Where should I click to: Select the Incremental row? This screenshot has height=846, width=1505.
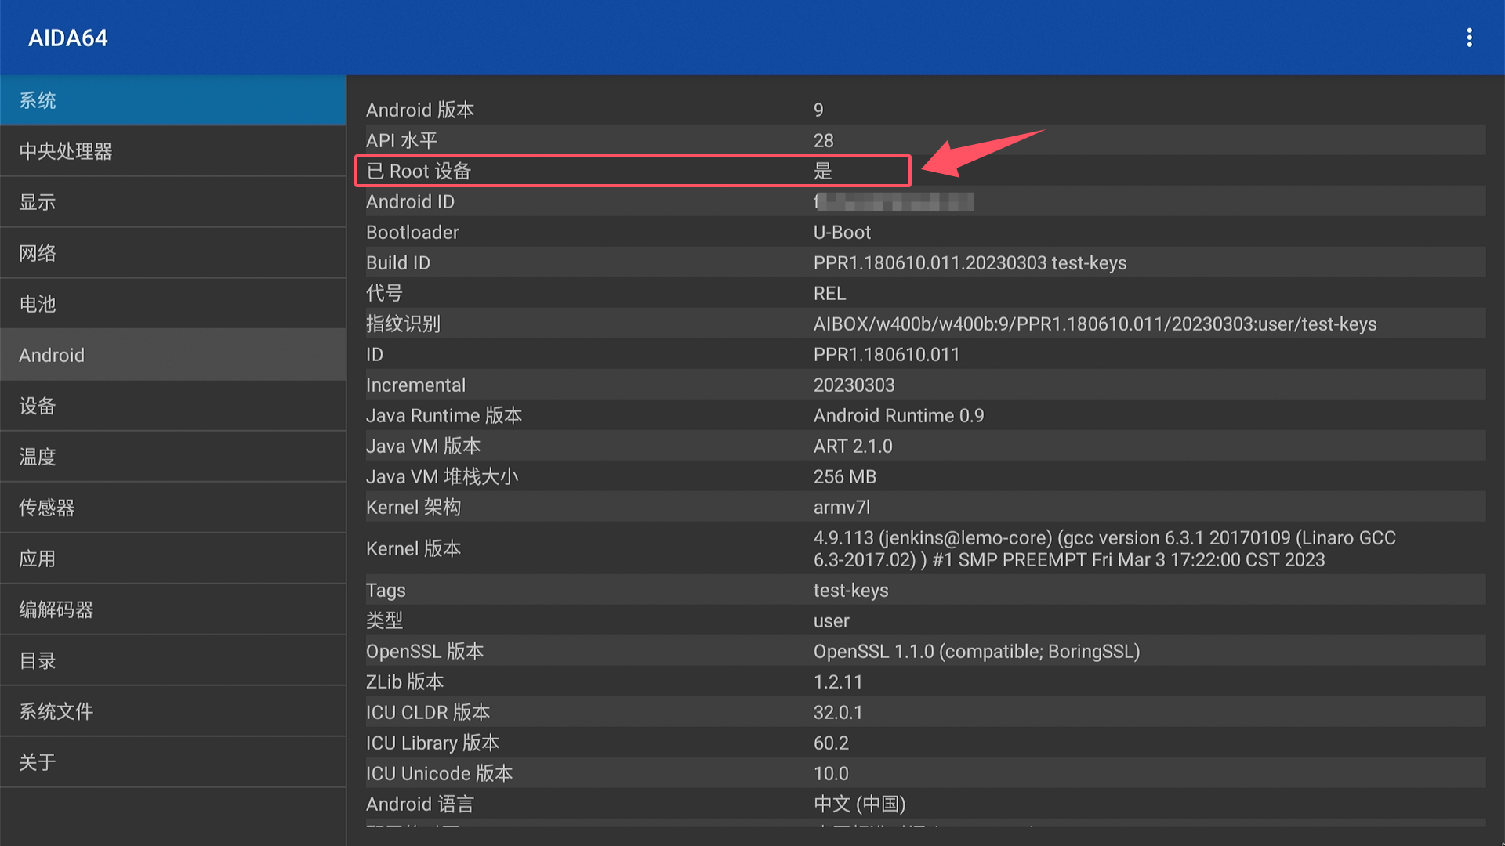(x=925, y=385)
